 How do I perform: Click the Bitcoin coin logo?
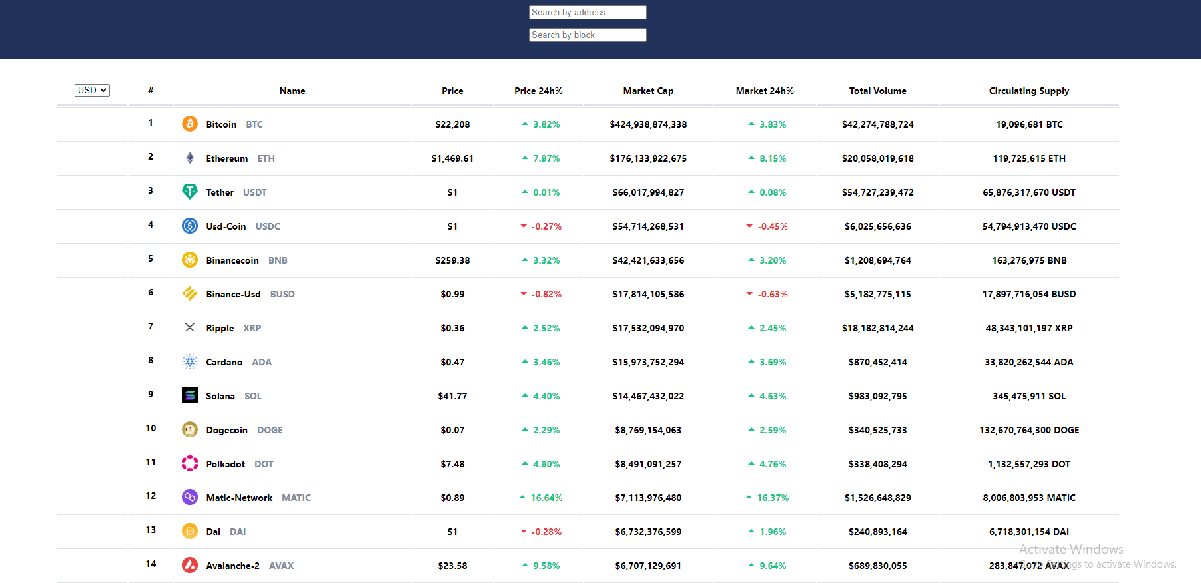click(x=190, y=124)
